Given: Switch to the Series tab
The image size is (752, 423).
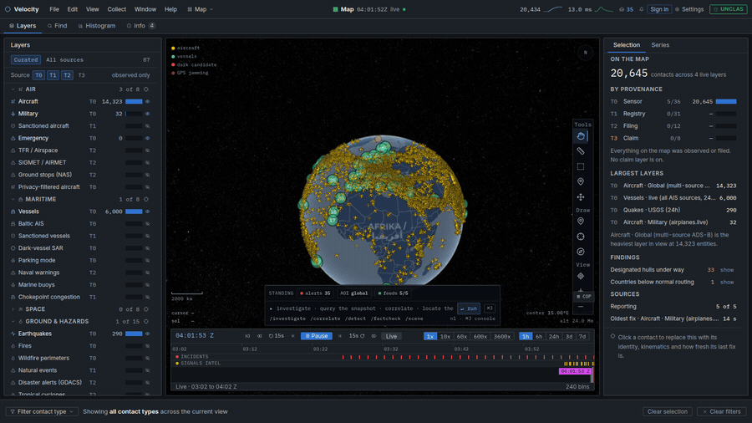Looking at the screenshot, I should [660, 45].
